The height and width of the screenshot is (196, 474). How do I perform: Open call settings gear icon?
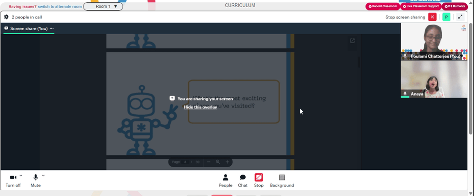tap(6, 17)
